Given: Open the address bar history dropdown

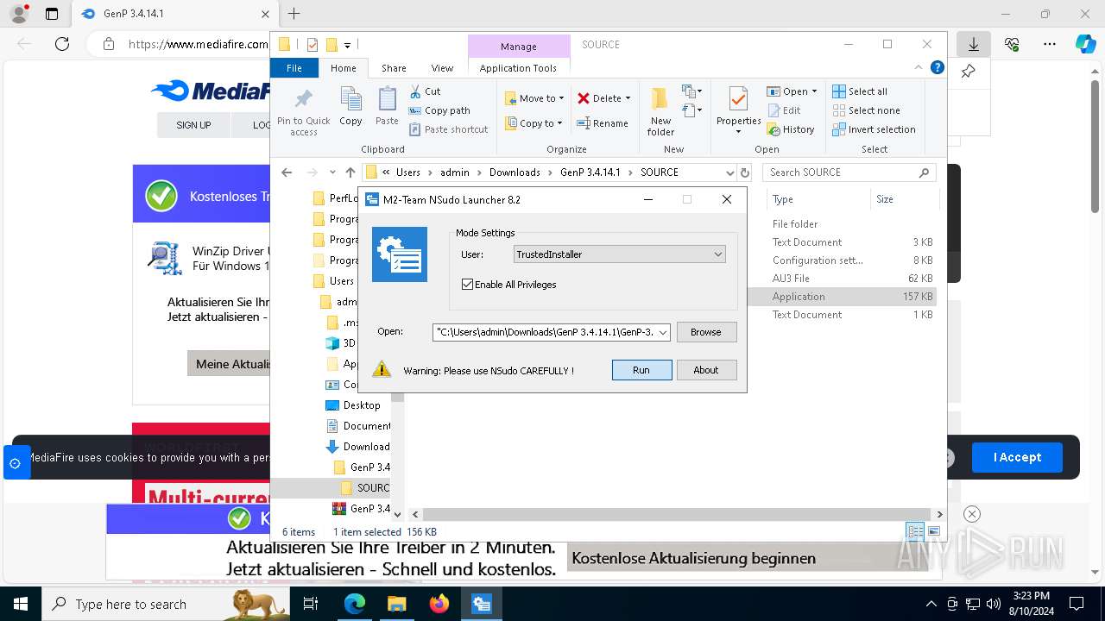Looking at the screenshot, I should click(730, 172).
